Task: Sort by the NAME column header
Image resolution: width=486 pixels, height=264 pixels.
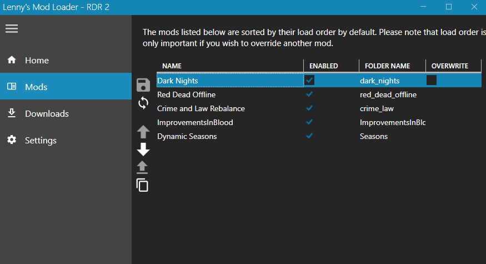Action: 172,66
